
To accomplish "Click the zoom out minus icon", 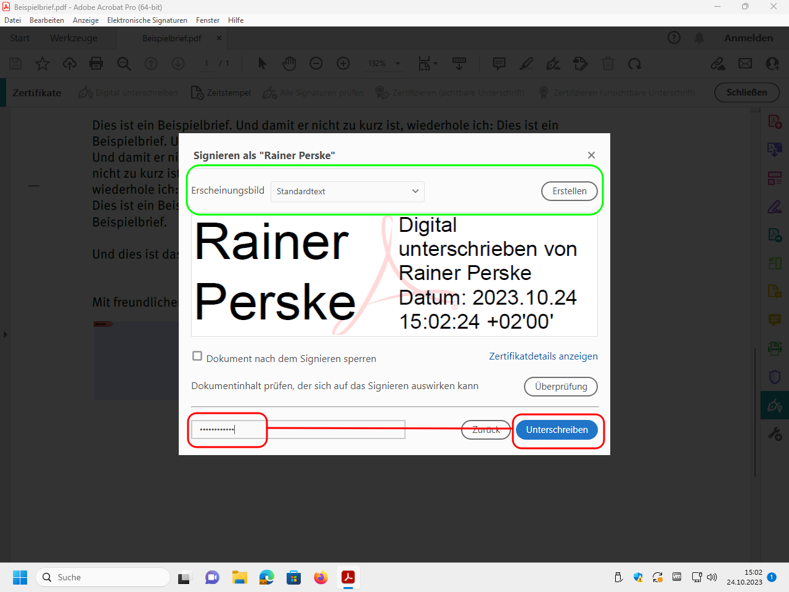I will (x=316, y=64).
